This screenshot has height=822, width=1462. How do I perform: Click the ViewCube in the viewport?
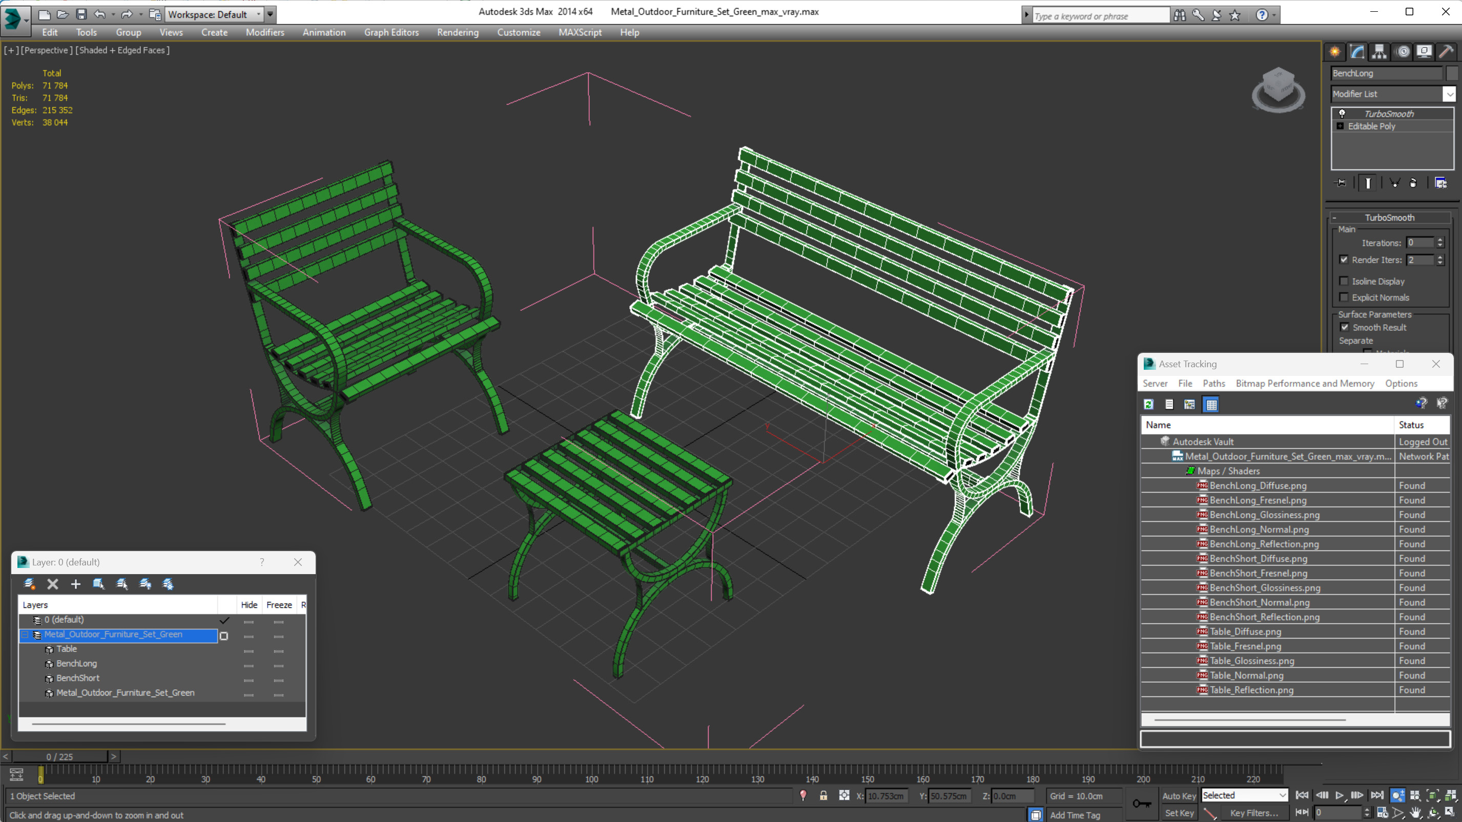(1278, 89)
